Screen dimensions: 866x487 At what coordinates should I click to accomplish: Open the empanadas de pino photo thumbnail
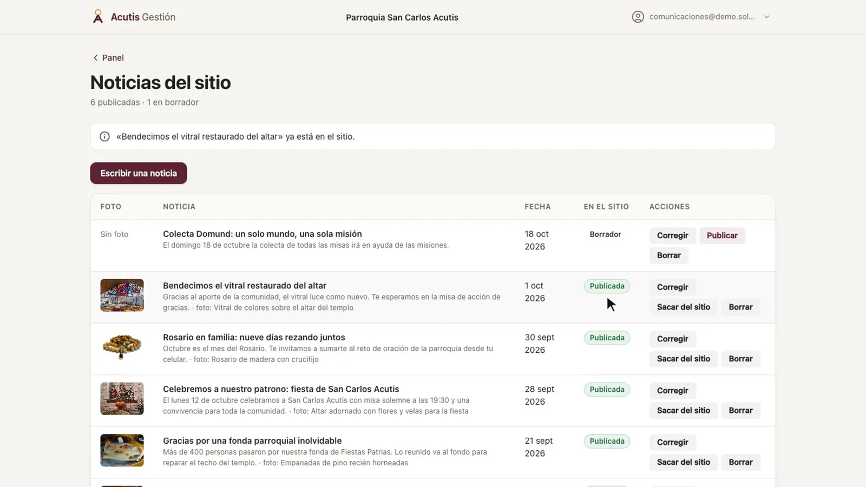[122, 450]
